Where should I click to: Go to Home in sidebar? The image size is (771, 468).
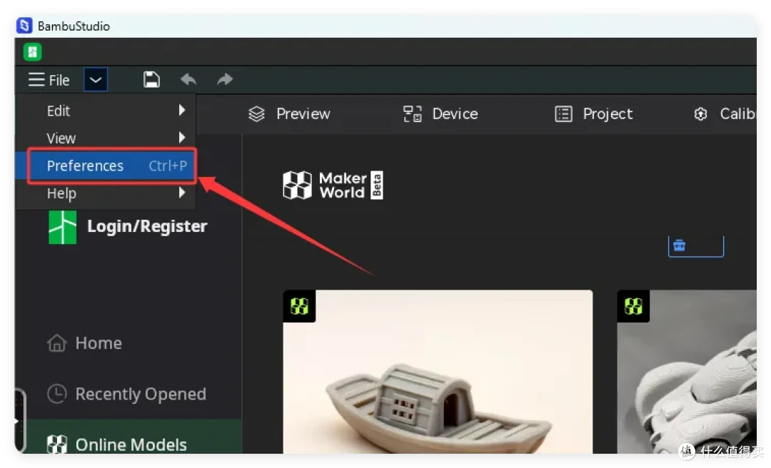84,342
